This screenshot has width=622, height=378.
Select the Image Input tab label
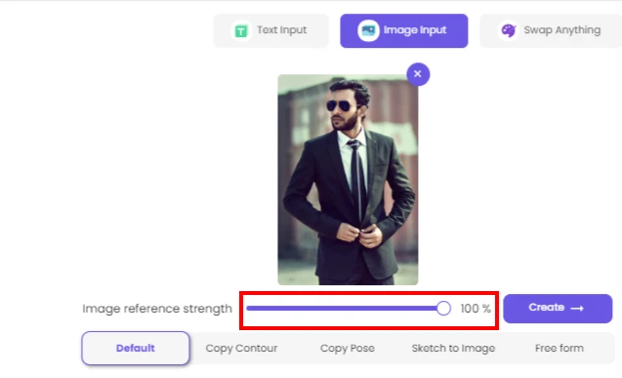[415, 30]
